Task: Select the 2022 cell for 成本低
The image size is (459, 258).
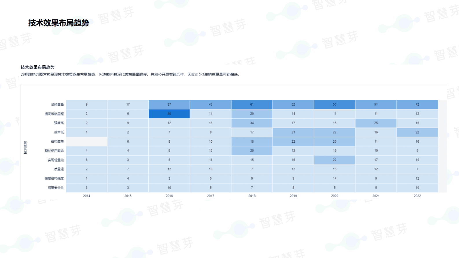Action: pos(417,132)
